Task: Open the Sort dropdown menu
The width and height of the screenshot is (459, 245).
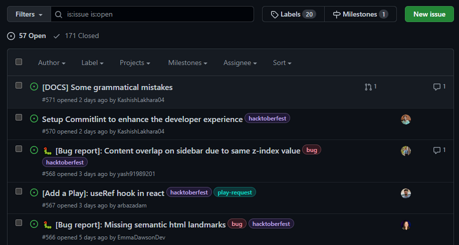Action: click(282, 63)
